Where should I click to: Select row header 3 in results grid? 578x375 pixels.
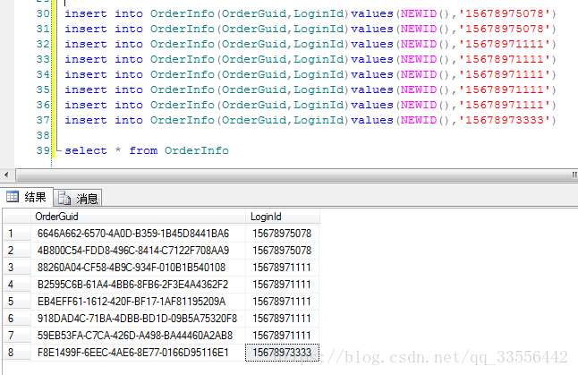(x=17, y=268)
